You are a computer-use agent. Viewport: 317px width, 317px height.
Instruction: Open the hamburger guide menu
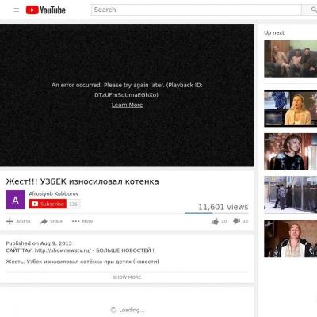tap(17, 10)
